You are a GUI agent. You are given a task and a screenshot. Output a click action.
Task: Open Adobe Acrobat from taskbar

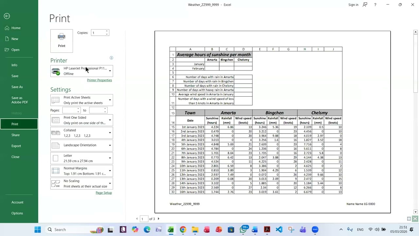point(267,230)
